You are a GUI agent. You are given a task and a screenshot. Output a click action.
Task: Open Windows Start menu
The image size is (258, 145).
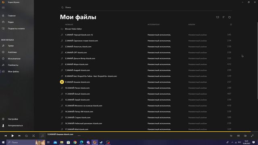(3, 142)
